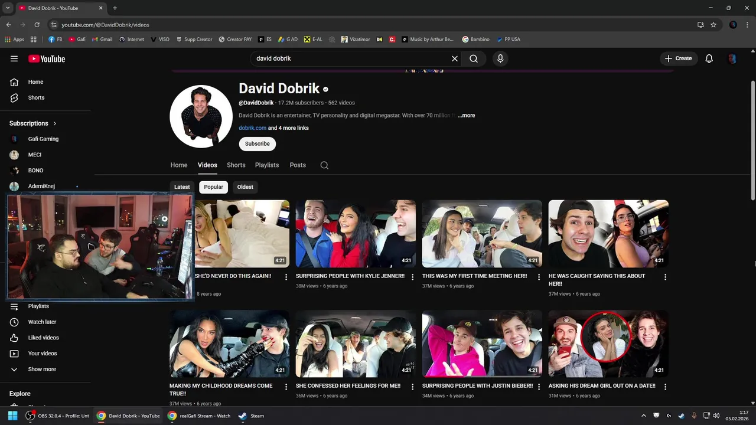Start voice search with the microphone icon
This screenshot has height=425, width=756.
point(500,58)
